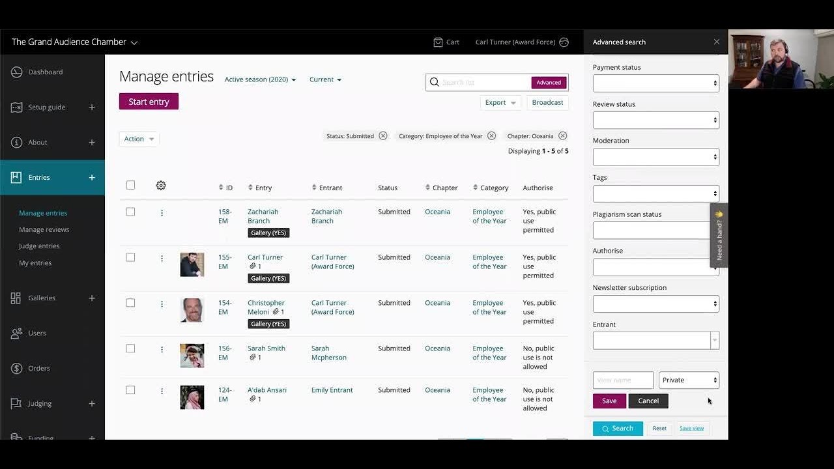Click the Dashboard sidebar icon
This screenshot has height=469, width=834.
point(17,72)
